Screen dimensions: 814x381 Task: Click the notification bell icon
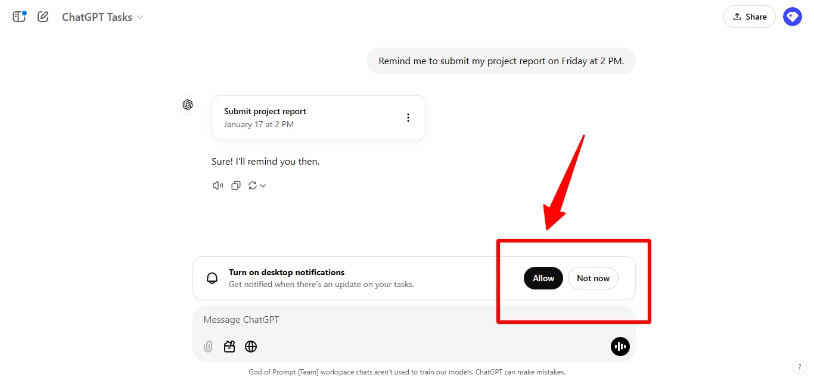[212, 278]
